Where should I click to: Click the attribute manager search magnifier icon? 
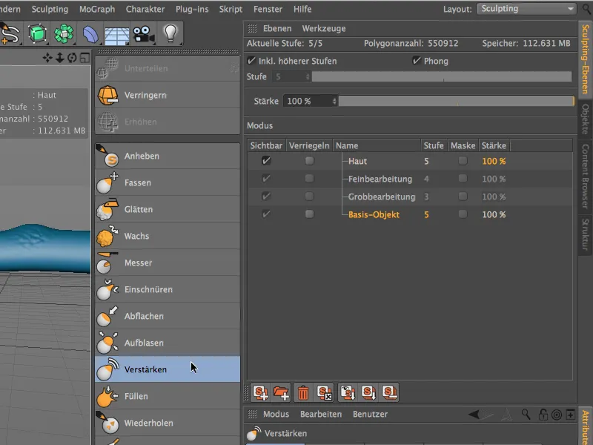point(526,415)
